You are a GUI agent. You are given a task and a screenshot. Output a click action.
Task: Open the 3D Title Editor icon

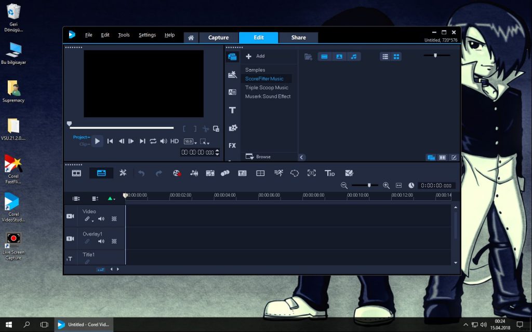[x=329, y=173]
